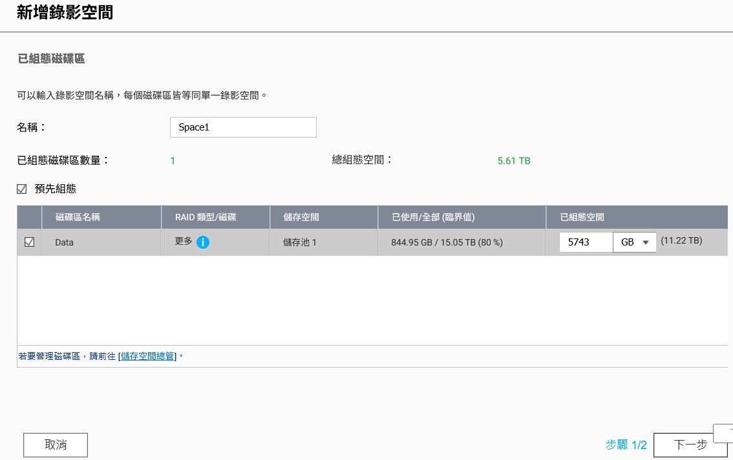Click the 磁碟區名稱 column header
This screenshot has height=460, width=733.
[x=78, y=218]
